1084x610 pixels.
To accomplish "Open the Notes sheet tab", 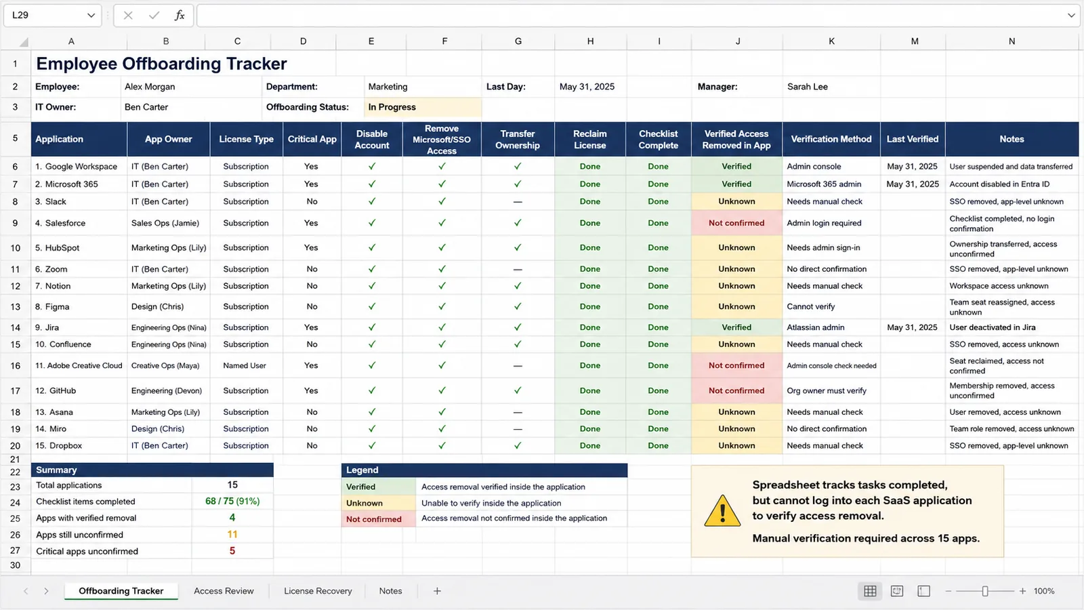I will (390, 591).
